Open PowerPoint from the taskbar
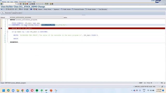This screenshot has width=166, height=93. click(51, 90)
